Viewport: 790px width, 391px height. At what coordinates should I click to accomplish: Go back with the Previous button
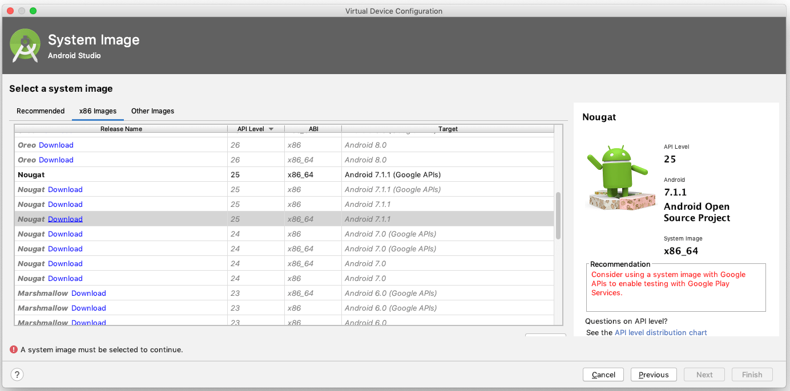pyautogui.click(x=654, y=374)
